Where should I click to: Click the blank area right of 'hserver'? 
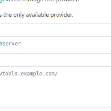coord(66,45)
